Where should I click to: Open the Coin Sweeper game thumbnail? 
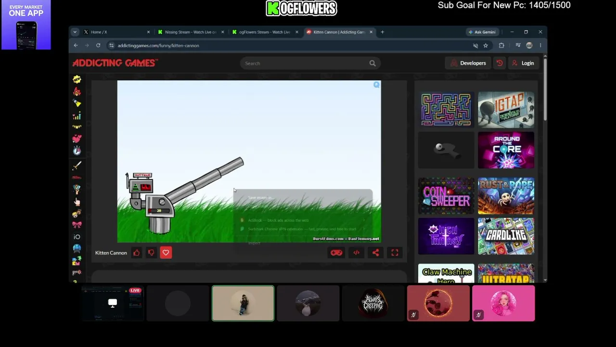click(446, 196)
